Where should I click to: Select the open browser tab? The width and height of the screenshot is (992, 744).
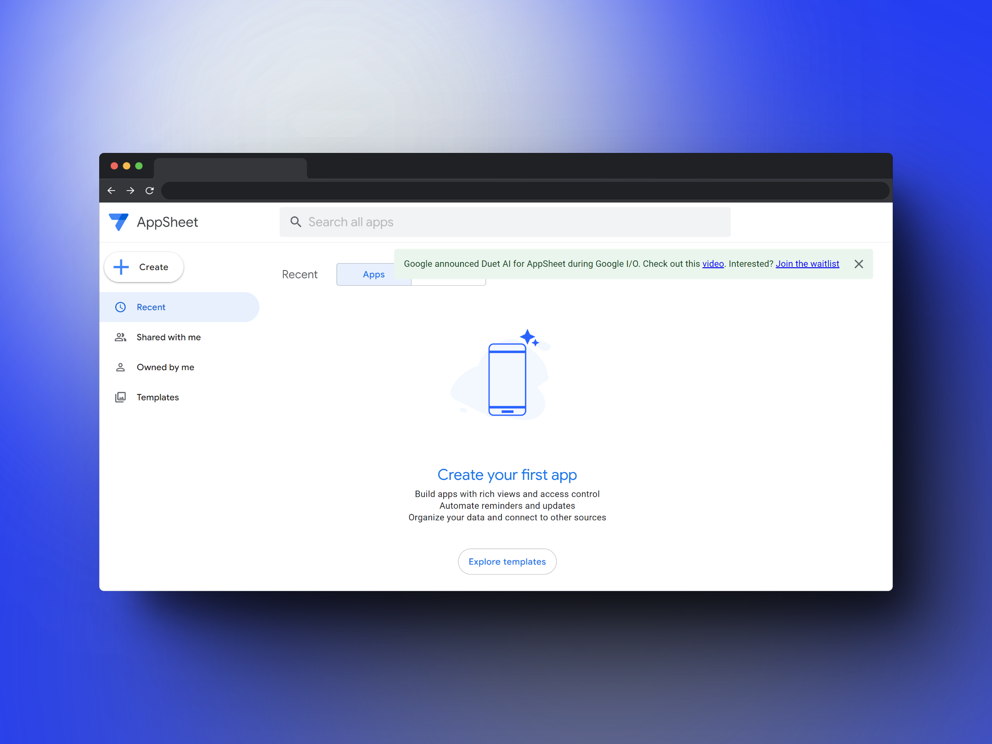(230, 168)
